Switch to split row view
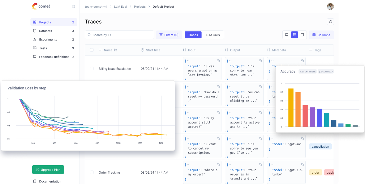 coord(302,35)
